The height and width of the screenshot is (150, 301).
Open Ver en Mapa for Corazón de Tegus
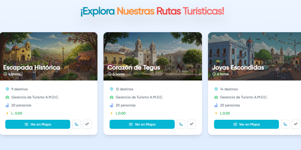coord(142,124)
